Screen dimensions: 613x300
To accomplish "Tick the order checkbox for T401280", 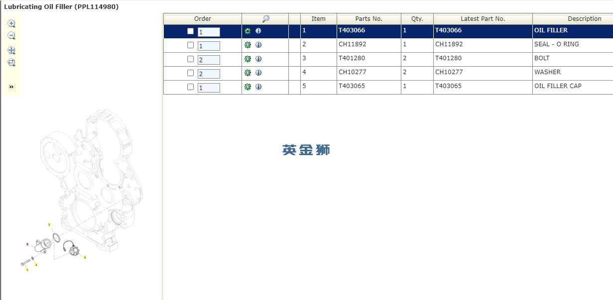I will point(190,59).
